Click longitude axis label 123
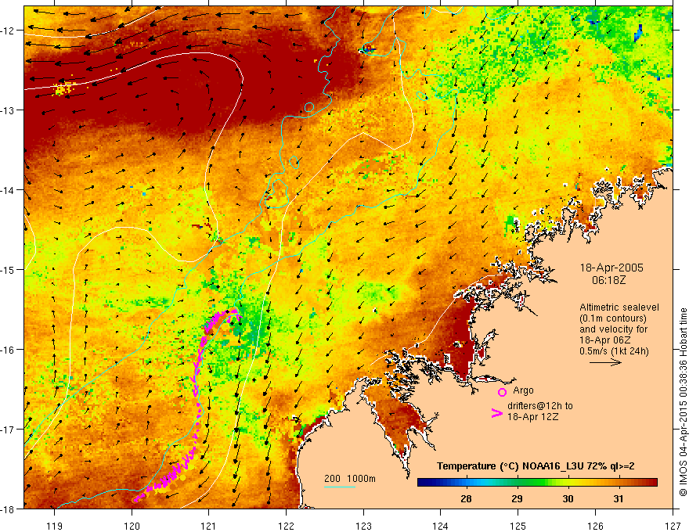This screenshot has width=689, height=532. tap(363, 526)
